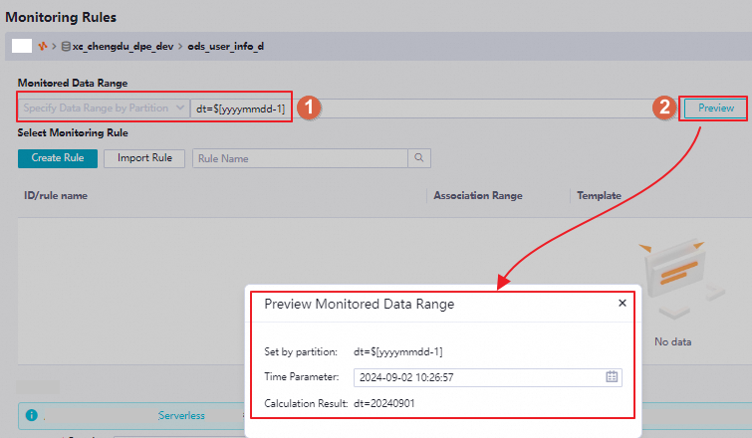This screenshot has height=438, width=752.
Task: Click the Create Rule button
Action: click(x=58, y=158)
